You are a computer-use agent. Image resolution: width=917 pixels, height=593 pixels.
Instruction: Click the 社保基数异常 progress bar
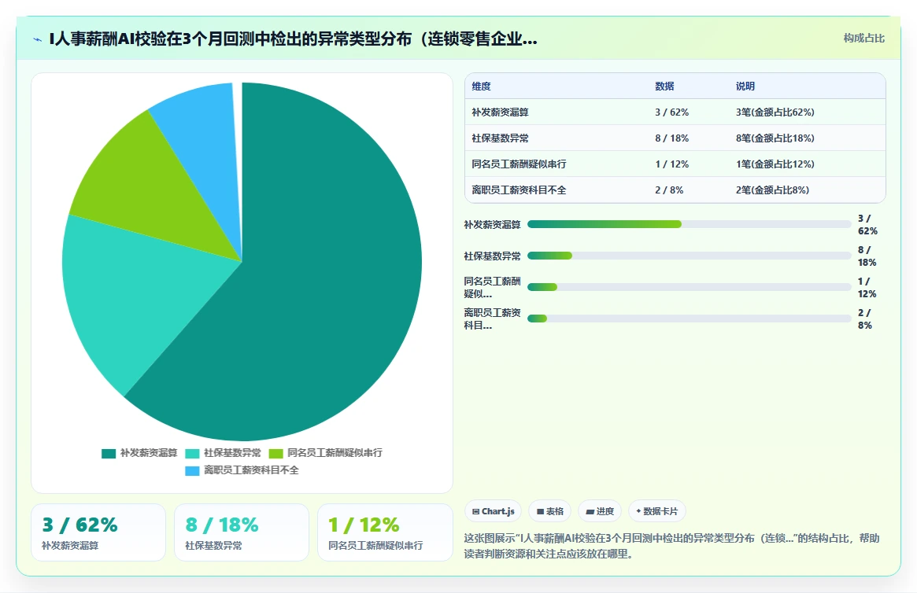pos(689,256)
